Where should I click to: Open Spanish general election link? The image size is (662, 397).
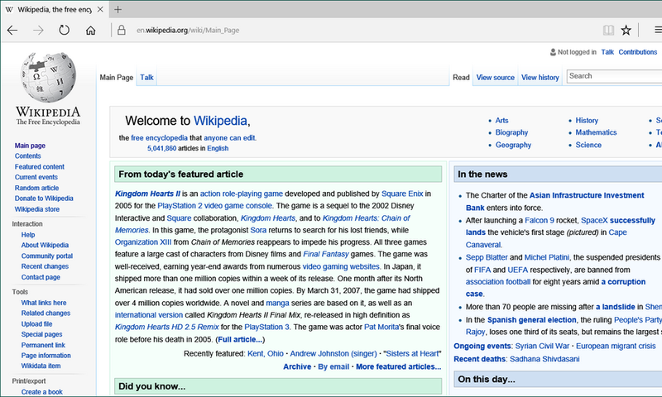pos(531,320)
